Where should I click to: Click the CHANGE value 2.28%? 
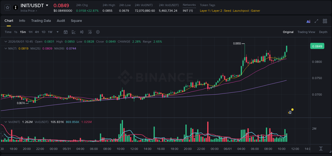point(136,42)
